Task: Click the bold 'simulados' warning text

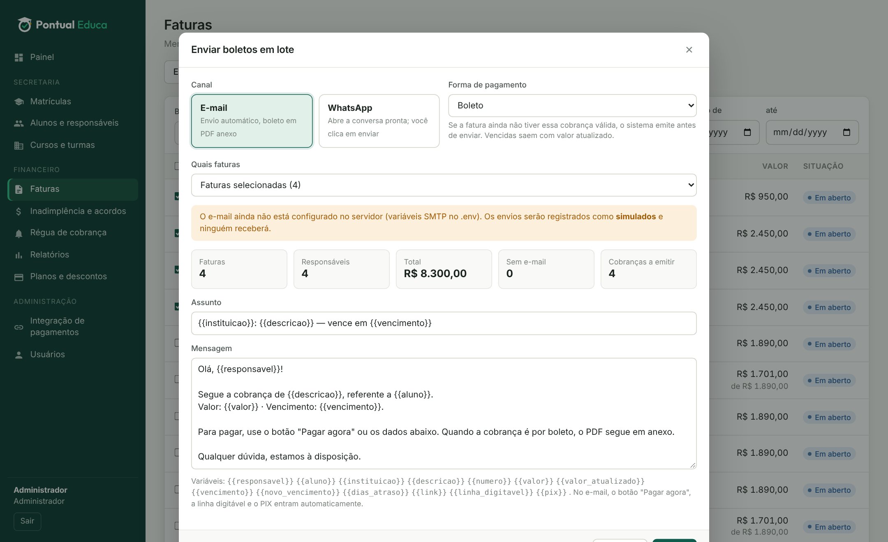Action: (636, 216)
